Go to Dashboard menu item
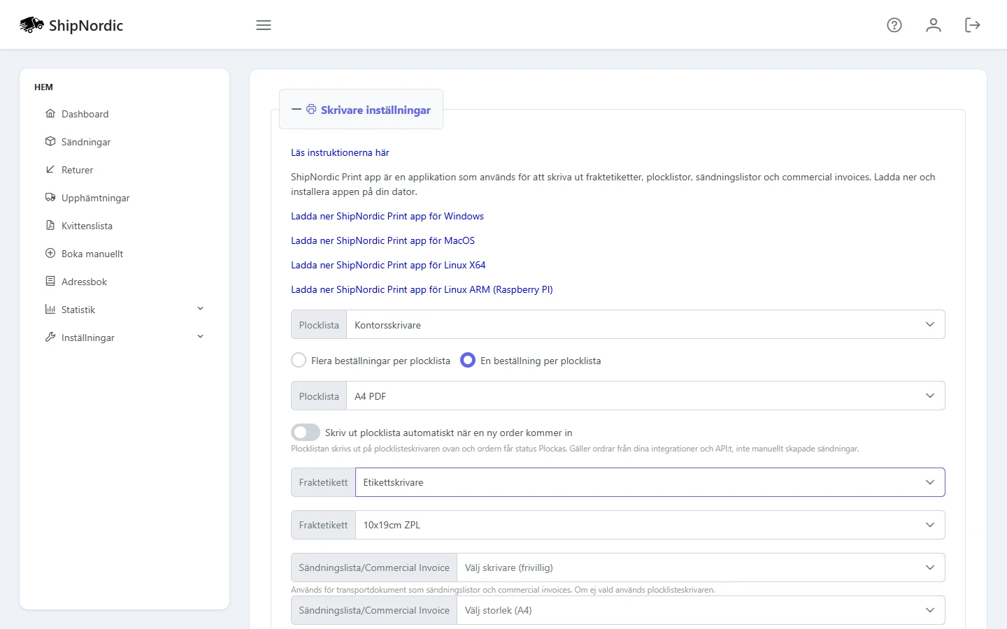This screenshot has height=629, width=1007. coord(124,114)
